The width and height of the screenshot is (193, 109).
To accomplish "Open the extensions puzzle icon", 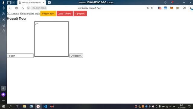I will coord(184,8).
